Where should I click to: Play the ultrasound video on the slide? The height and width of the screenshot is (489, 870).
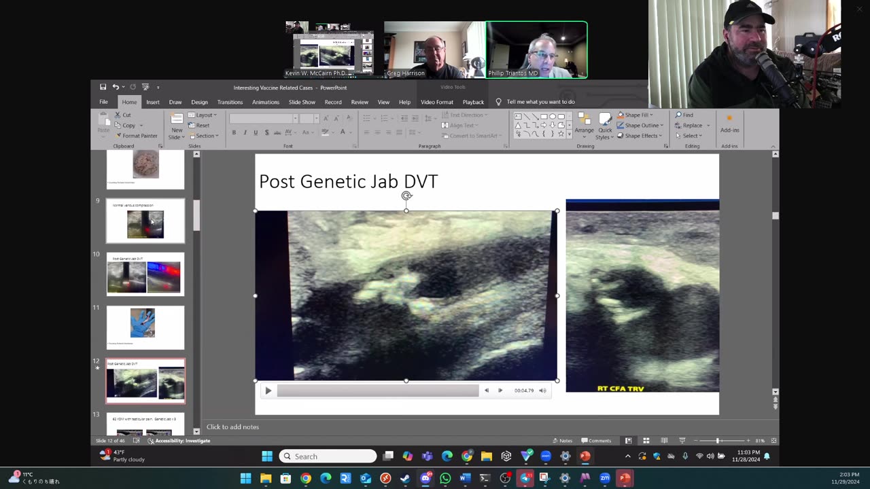[x=268, y=391]
